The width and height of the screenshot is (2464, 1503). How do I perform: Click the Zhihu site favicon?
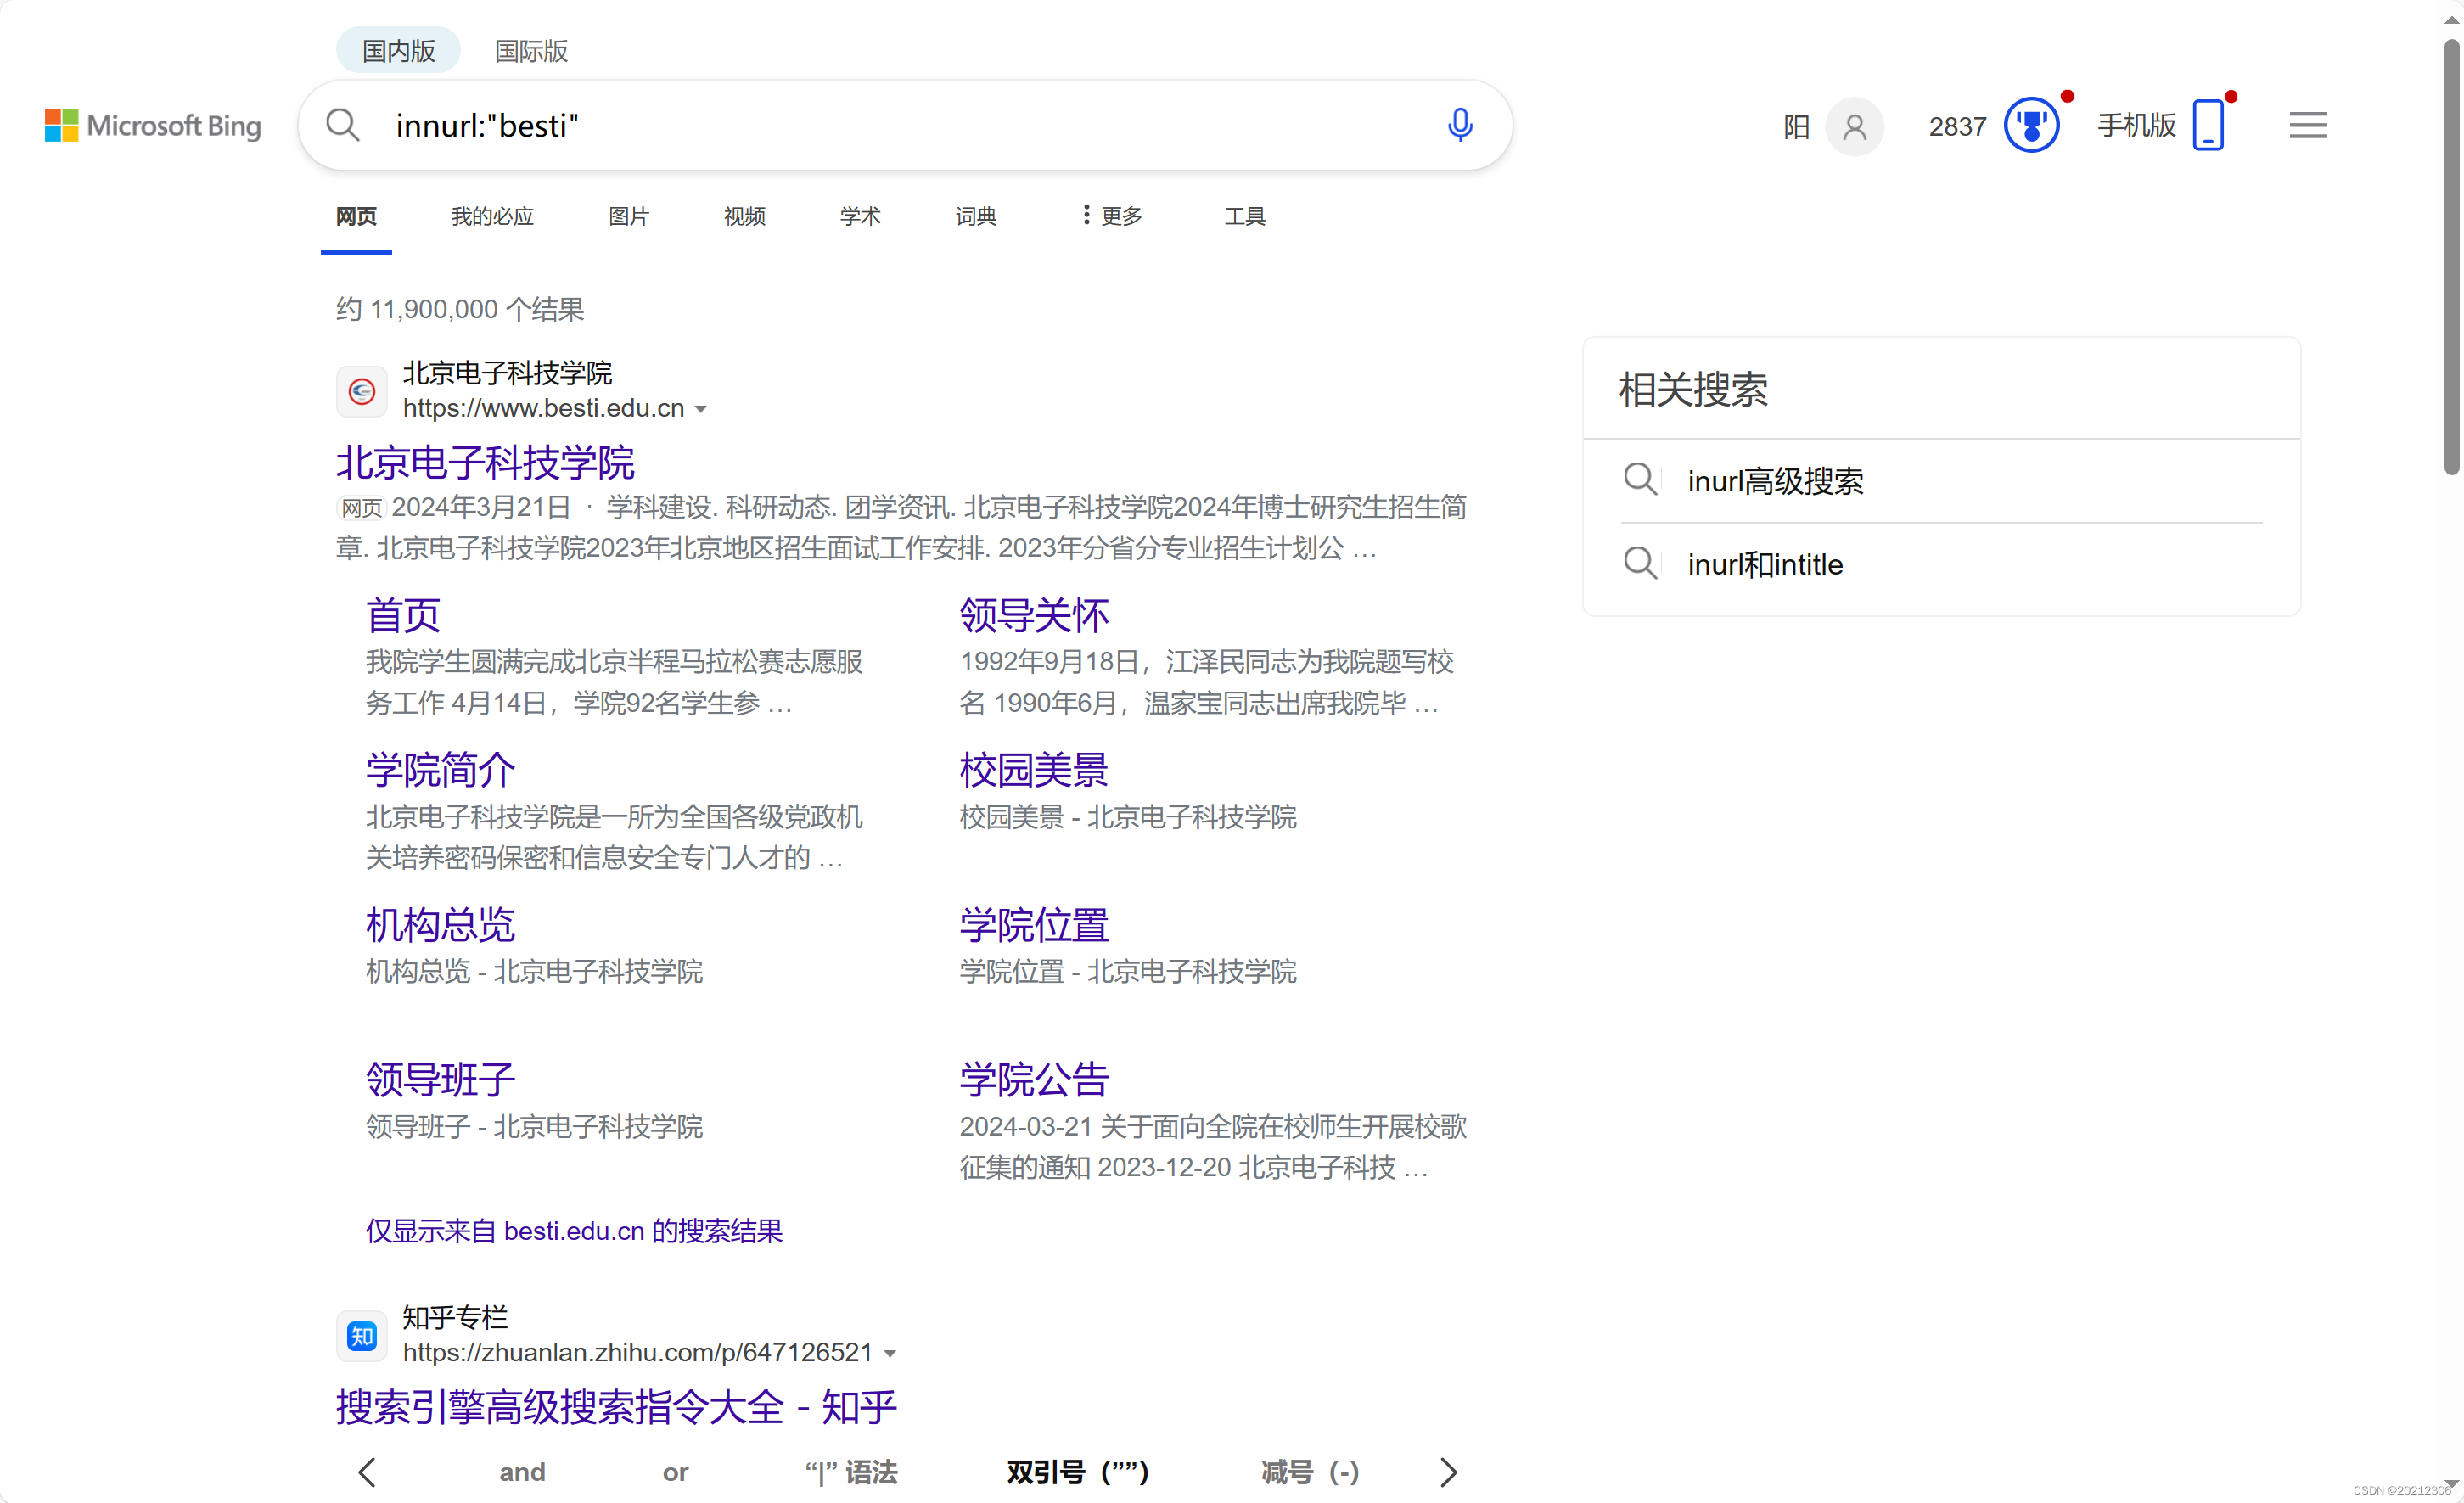(361, 1335)
